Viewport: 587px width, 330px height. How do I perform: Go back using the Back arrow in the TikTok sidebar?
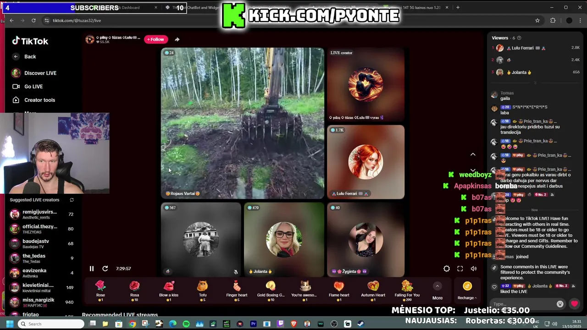[x=16, y=56]
